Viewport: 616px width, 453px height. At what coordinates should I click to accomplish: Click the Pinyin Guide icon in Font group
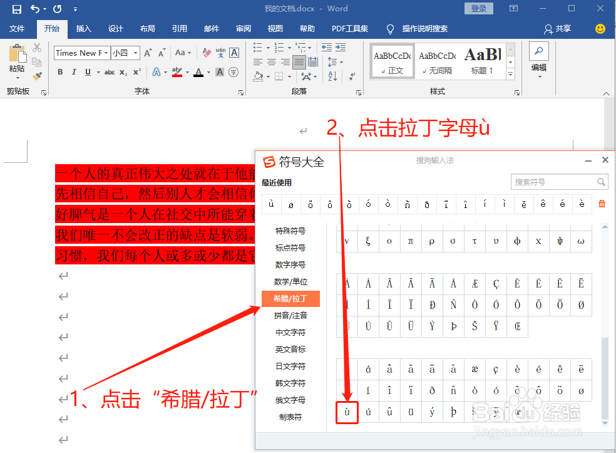pyautogui.click(x=221, y=52)
